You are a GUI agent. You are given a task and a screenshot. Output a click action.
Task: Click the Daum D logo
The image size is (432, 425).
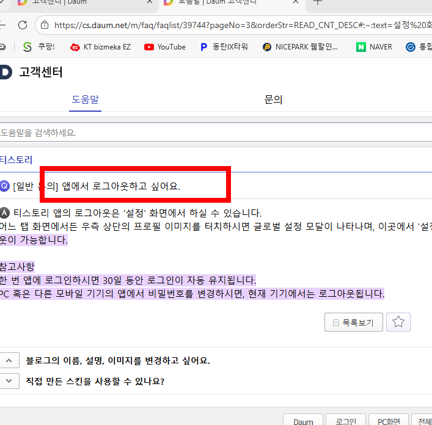5,72
